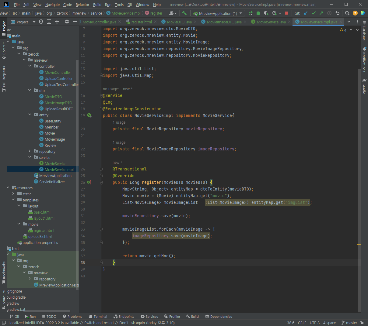Screen dimensions: 368x326
Task: Toggle the Database tool window
Action: tap(364, 30)
